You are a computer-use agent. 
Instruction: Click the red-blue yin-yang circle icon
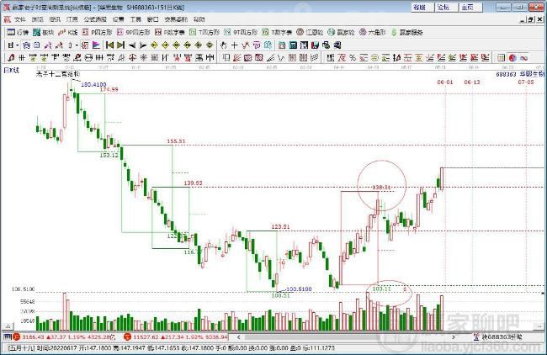512,57
